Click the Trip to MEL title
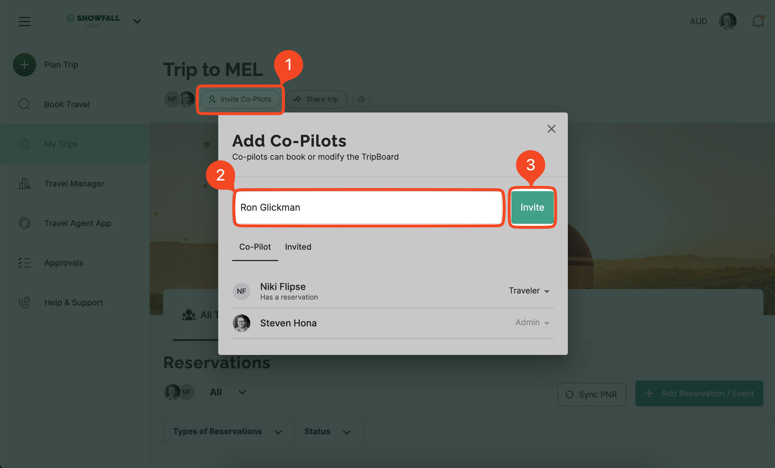The height and width of the screenshot is (468, 775). (x=213, y=70)
